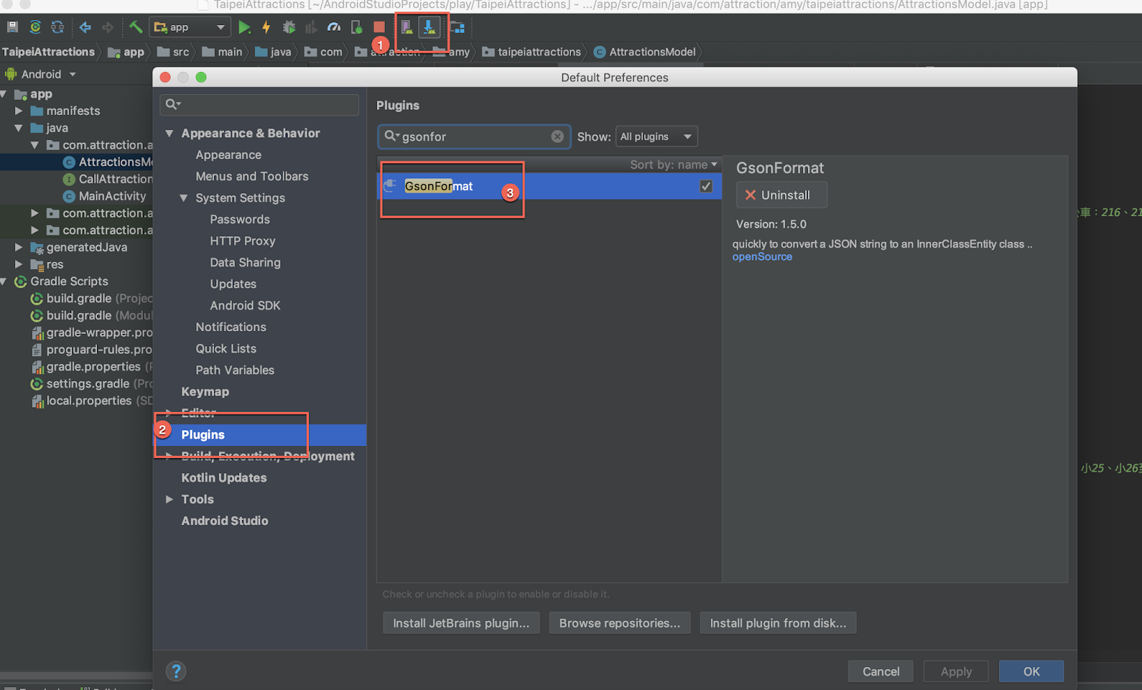
Task: Click the generatedJava folder icon
Action: (37, 248)
